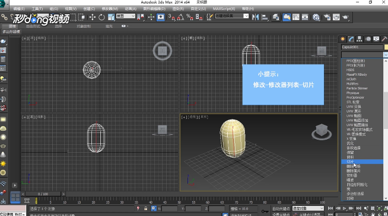This screenshot has width=388, height=216.
Task: Toggle the Spinner Snap button
Action: tap(199, 17)
